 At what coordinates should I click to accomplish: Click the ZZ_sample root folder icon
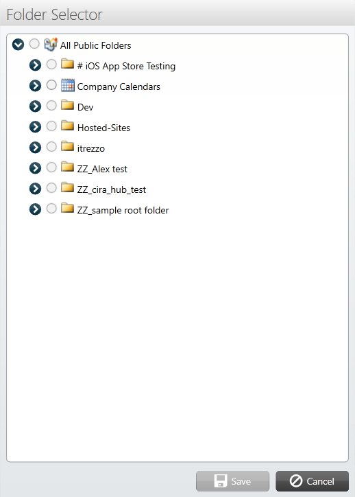coord(67,208)
